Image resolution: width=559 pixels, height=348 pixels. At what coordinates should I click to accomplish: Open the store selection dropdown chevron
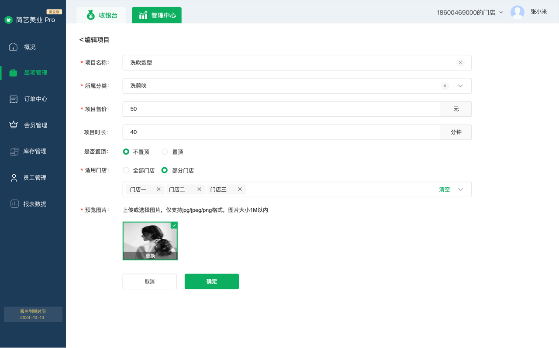pyautogui.click(x=460, y=189)
